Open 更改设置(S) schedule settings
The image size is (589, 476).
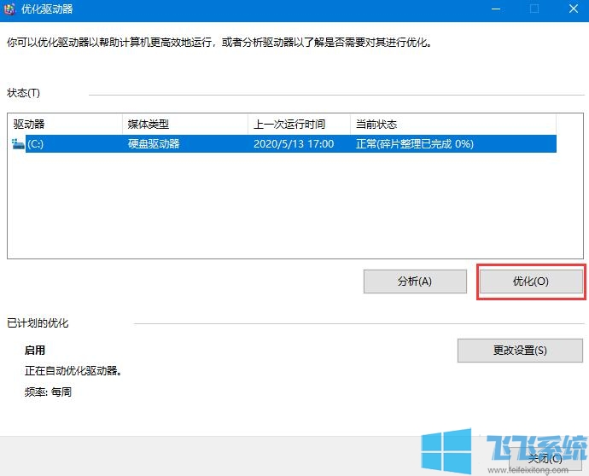pyautogui.click(x=520, y=350)
